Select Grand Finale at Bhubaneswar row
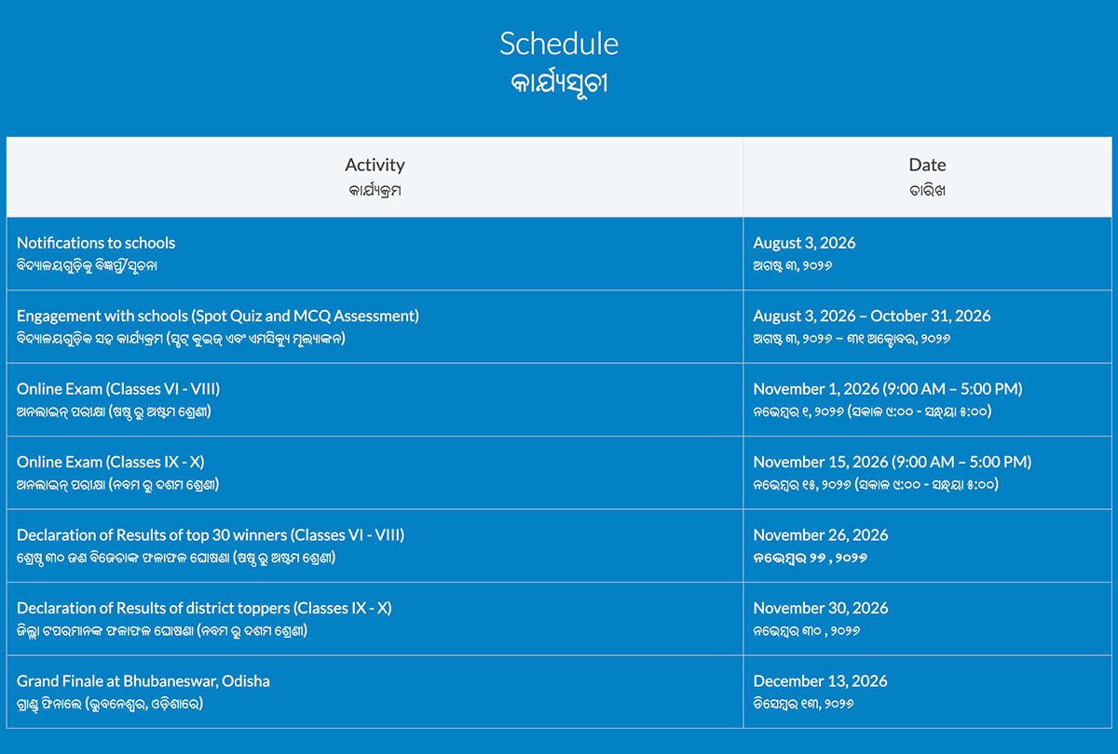1118x754 pixels. pyautogui.click(x=375, y=692)
